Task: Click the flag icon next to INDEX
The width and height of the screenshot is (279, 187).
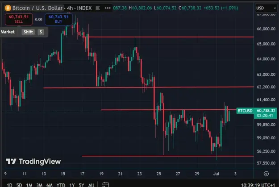Action: pos(98,8)
